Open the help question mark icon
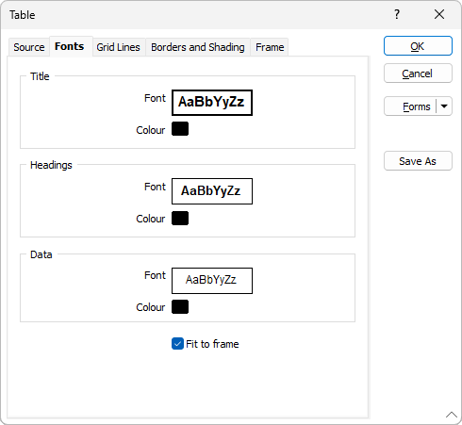The width and height of the screenshot is (462, 425). [x=397, y=14]
